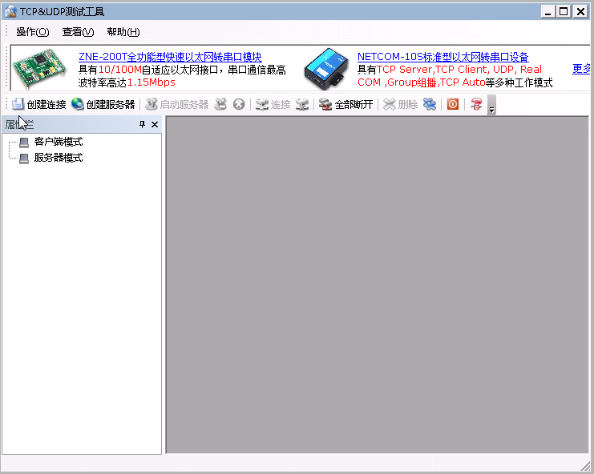This screenshot has width=594, height=474.
Task: Click the 创建连接 (create connection) toolbar button
Action: coord(39,104)
